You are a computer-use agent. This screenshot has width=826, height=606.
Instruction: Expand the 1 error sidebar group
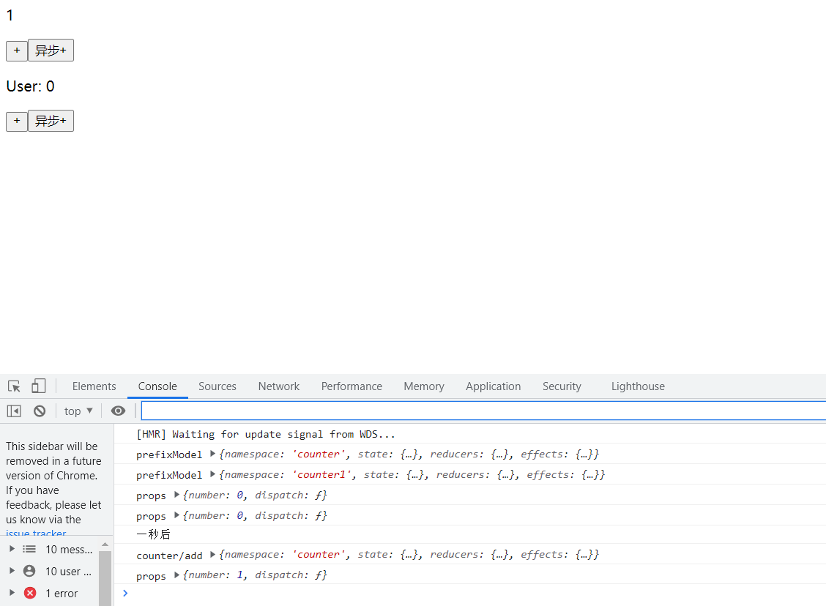click(x=12, y=593)
